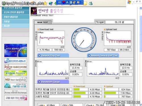Click the 98.3 kB/s upload value
Screen dimensions: 142x106
click(x=125, y=50)
